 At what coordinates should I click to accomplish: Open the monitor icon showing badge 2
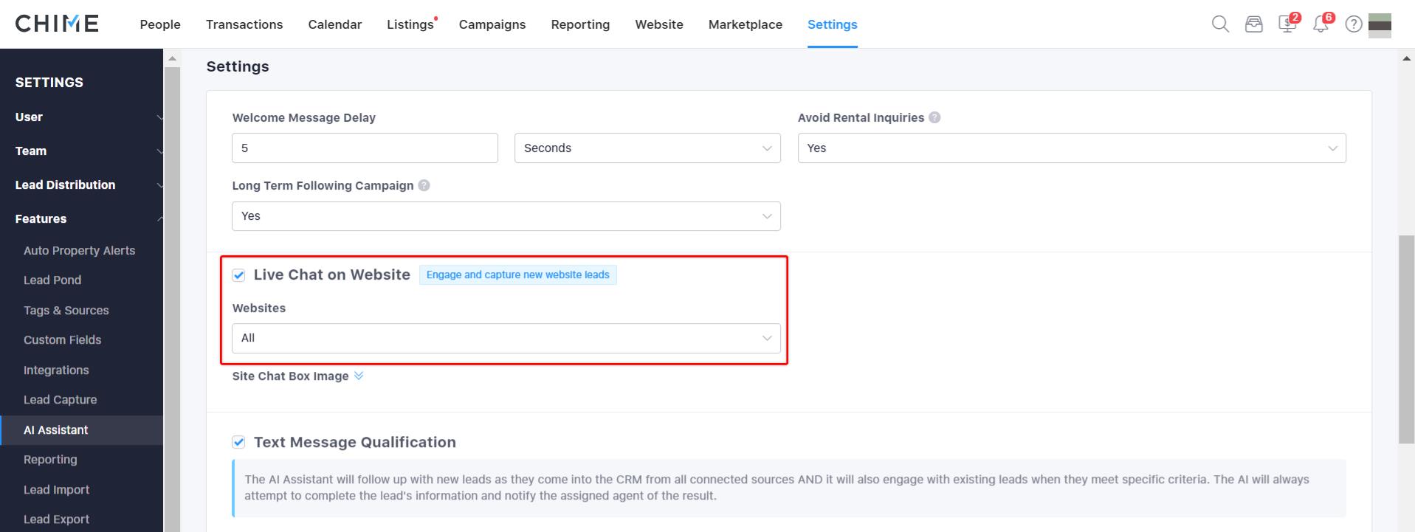tap(1288, 23)
